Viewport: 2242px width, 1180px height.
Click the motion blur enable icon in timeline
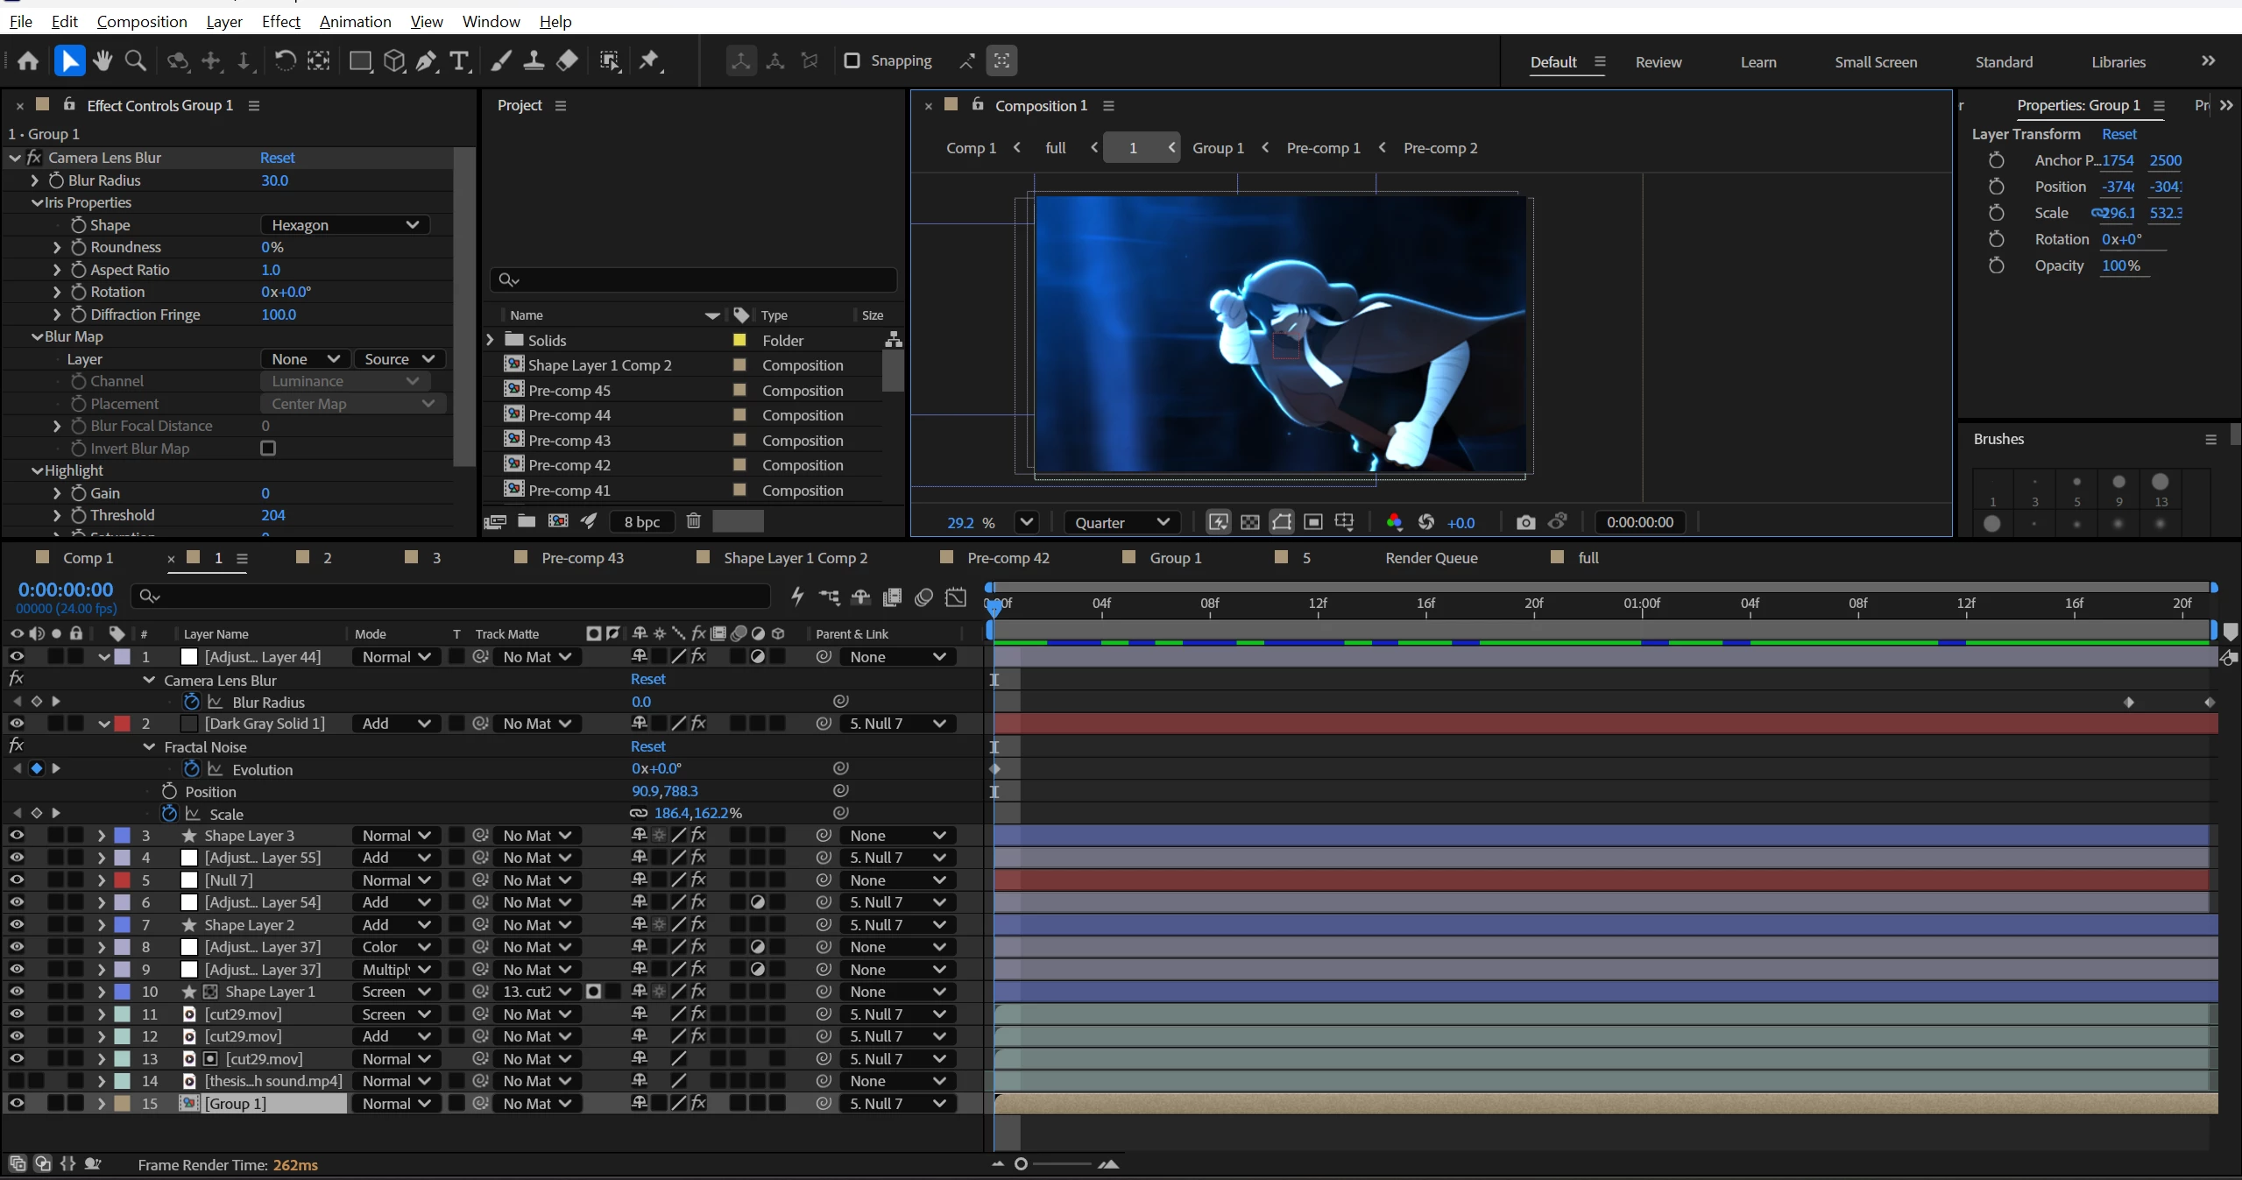coord(924,597)
